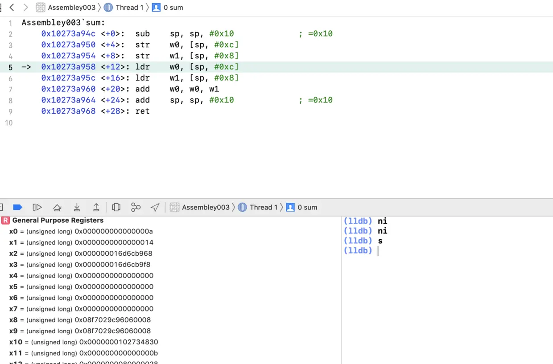
Task: Click the Simulate Location icon
Action: tap(155, 207)
